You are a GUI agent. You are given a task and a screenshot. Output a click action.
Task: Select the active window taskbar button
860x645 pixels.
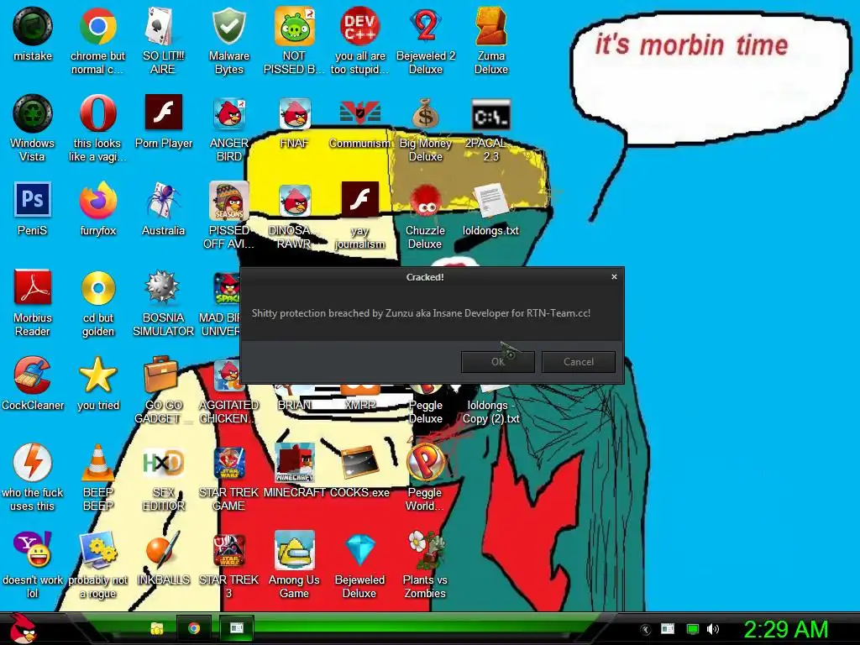coord(236,628)
